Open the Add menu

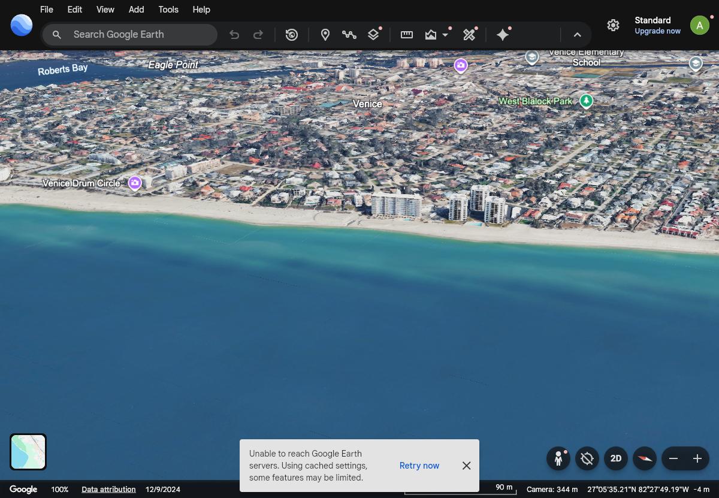click(137, 10)
